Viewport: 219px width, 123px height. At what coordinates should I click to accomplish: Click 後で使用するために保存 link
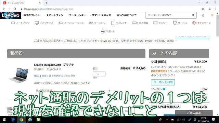pyautogui.click(x=62, y=76)
